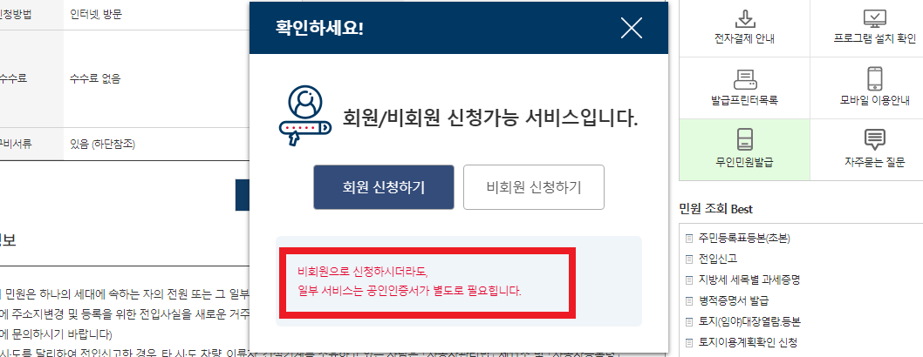The image size is (923, 357).
Task: Open the 모바일 이용안내 phone icon
Action: click(x=875, y=78)
